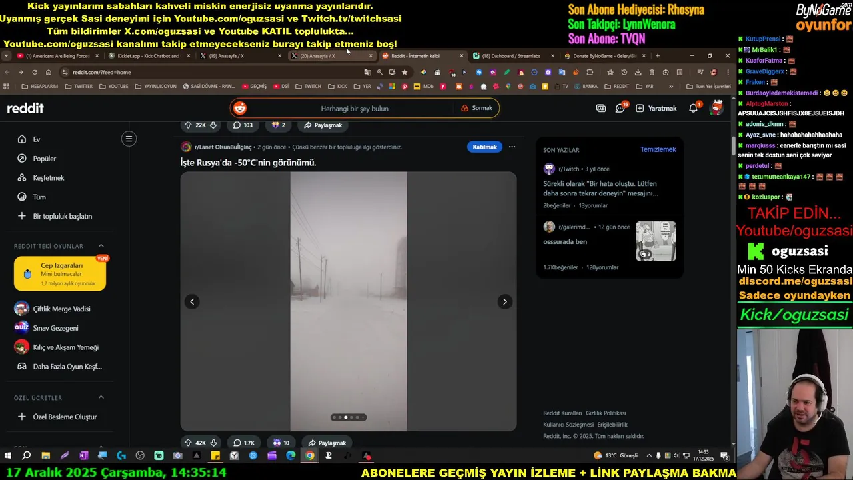
Task: Open the post titled İşte Rusya'da -50°C'nin görünümü
Action: pyautogui.click(x=248, y=163)
